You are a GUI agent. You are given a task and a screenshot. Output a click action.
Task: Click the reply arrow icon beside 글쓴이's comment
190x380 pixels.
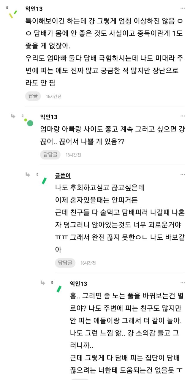coord(28,175)
